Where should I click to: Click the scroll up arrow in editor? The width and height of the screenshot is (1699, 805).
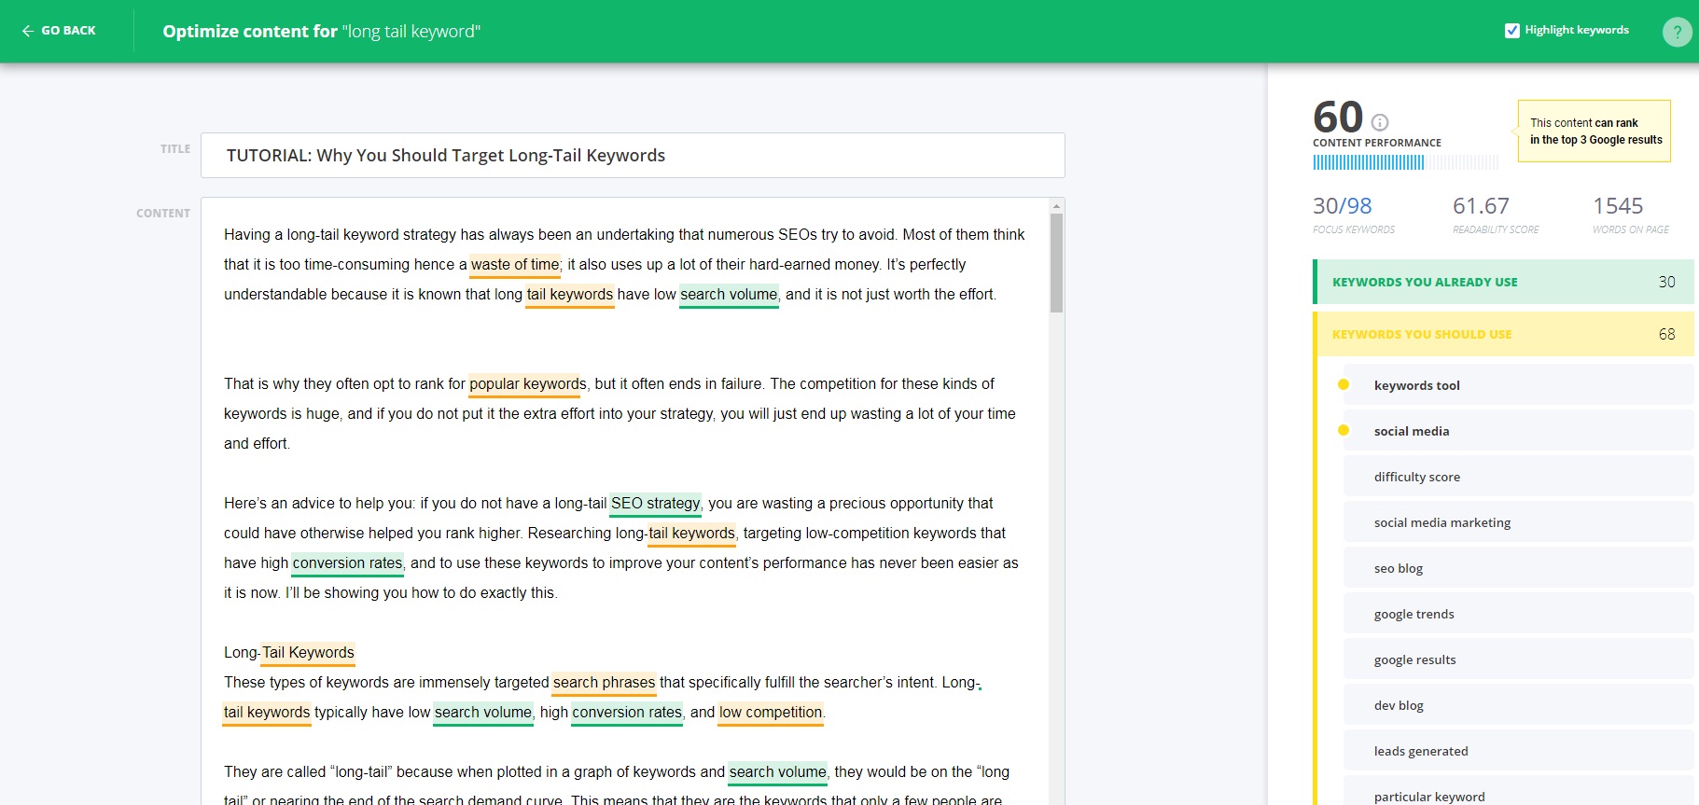coord(1056,205)
